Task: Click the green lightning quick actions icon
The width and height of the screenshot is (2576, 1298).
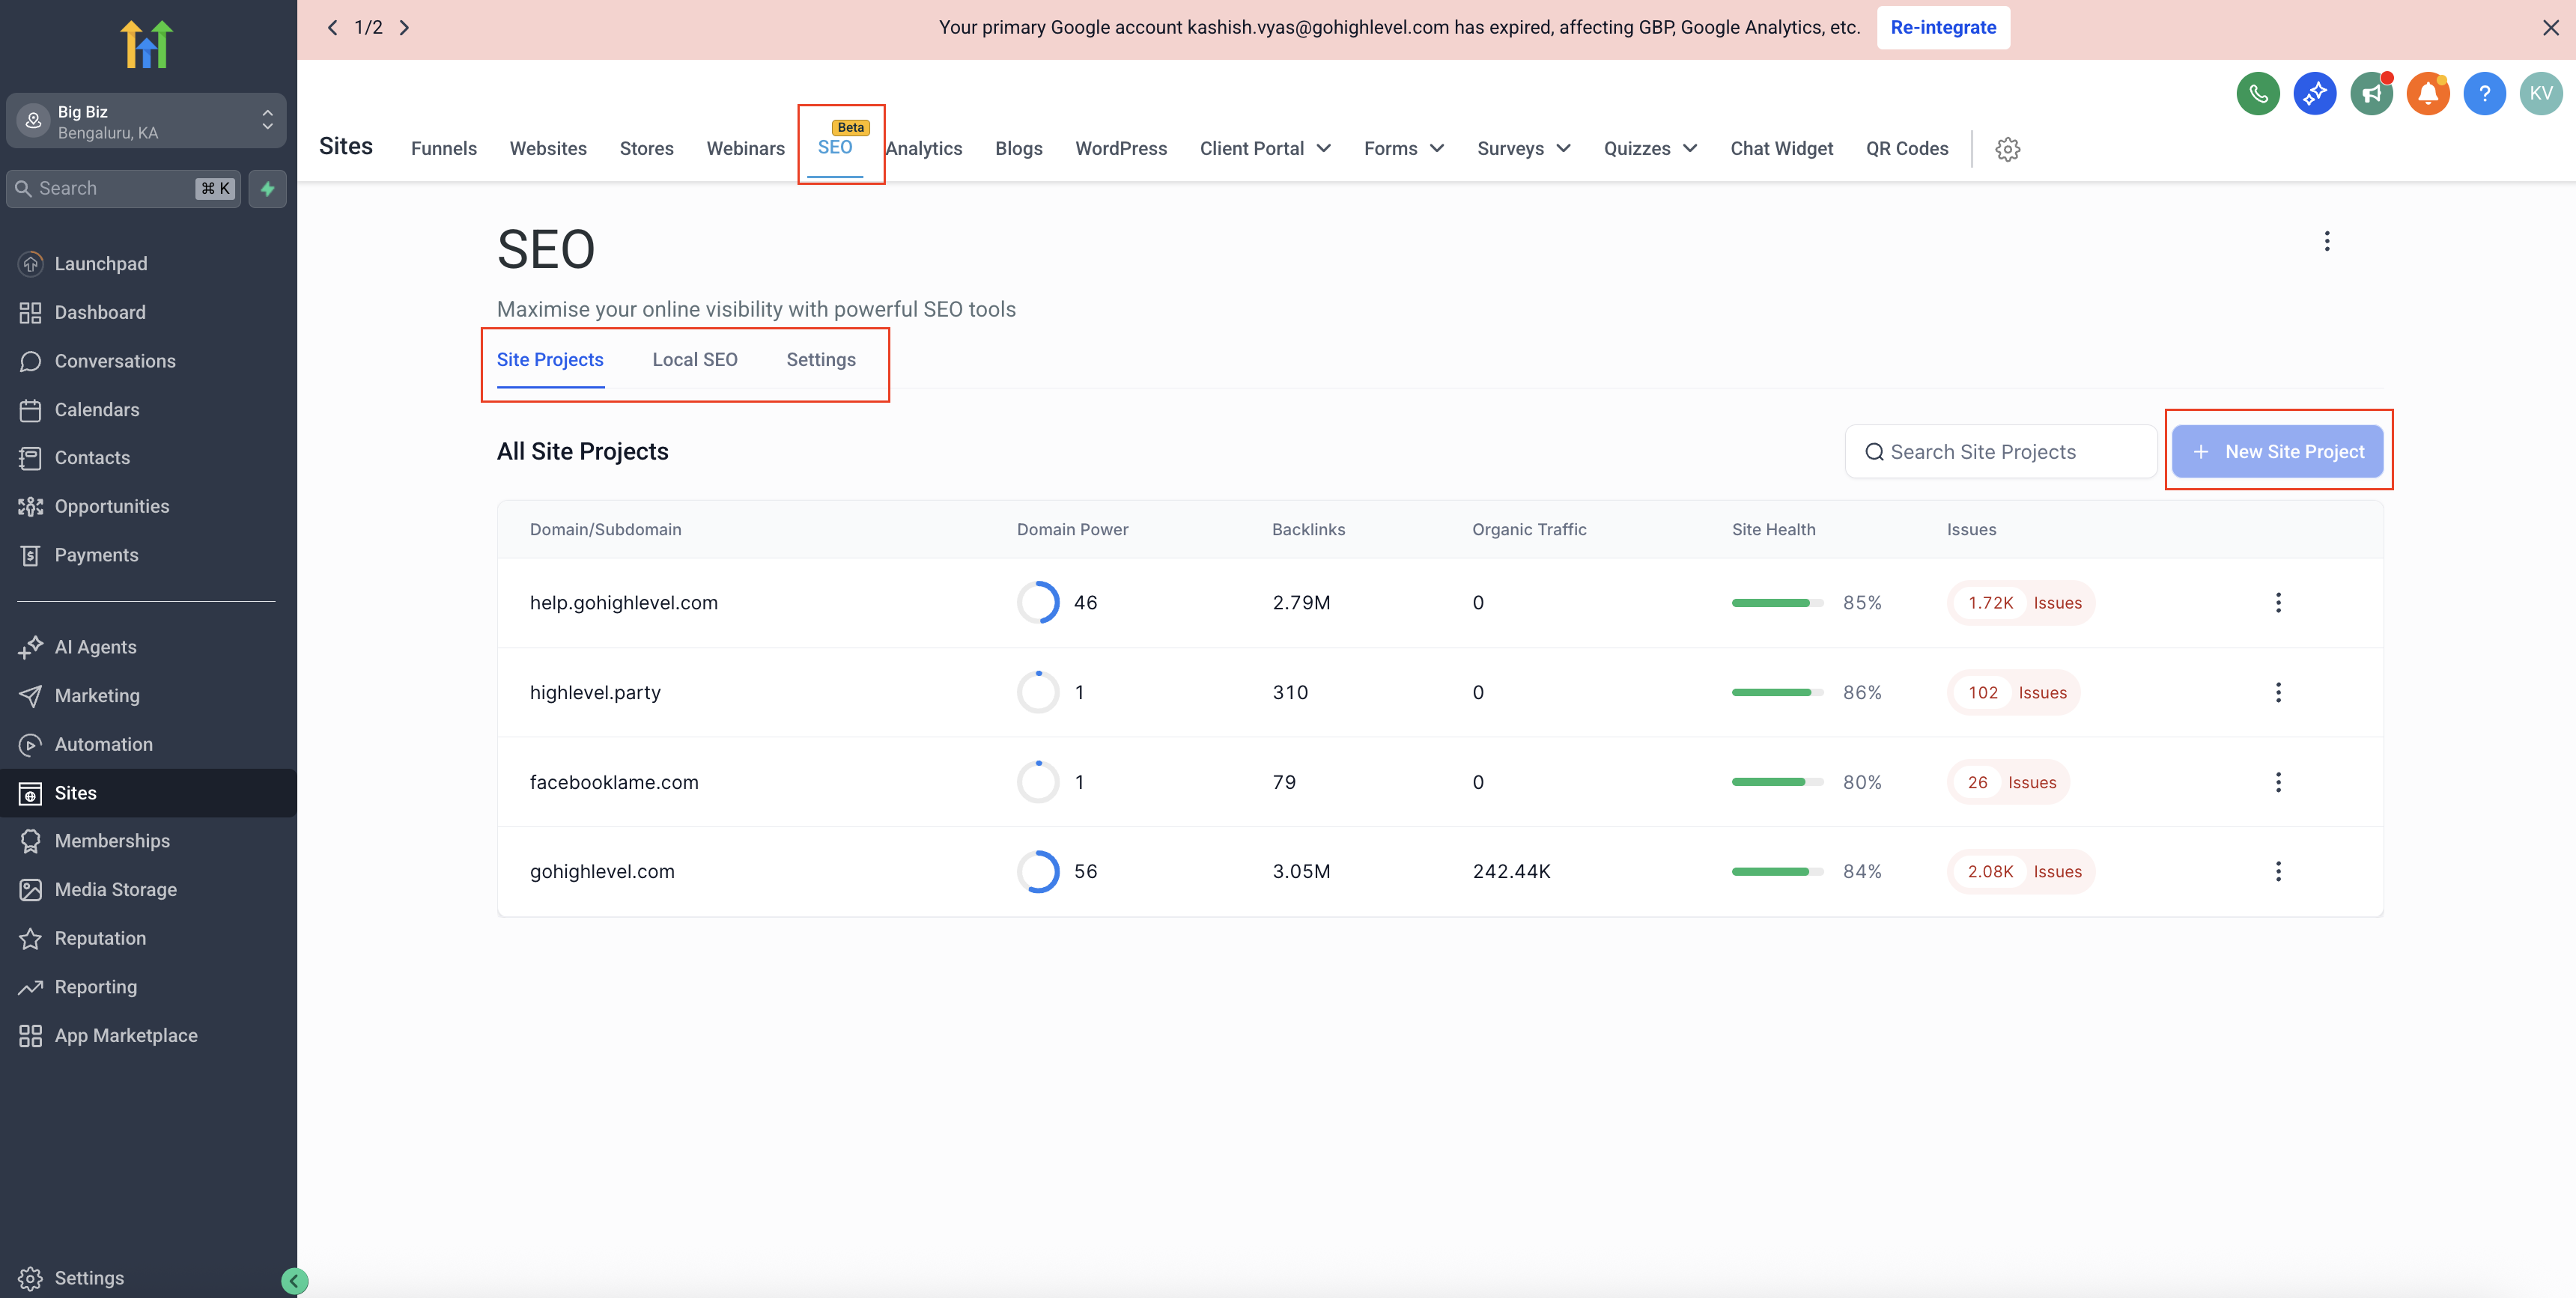Action: coord(267,189)
